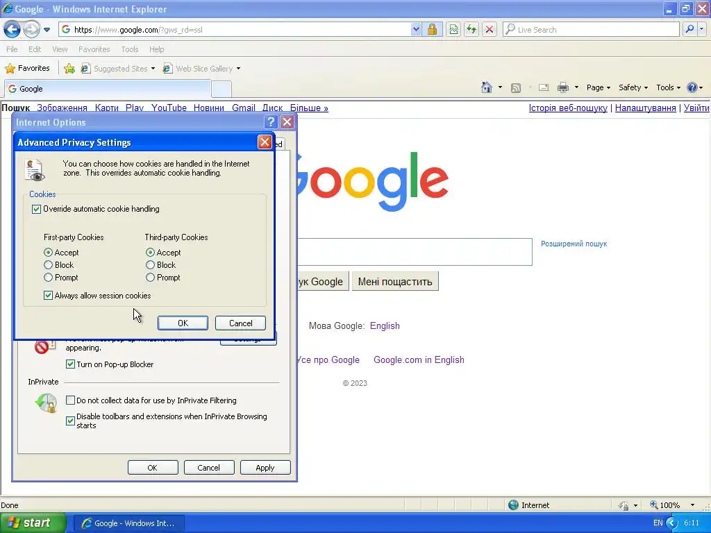The height and width of the screenshot is (533, 711).
Task: Click the Google - Windows Internet Explorer taskbar item
Action: pyautogui.click(x=128, y=523)
